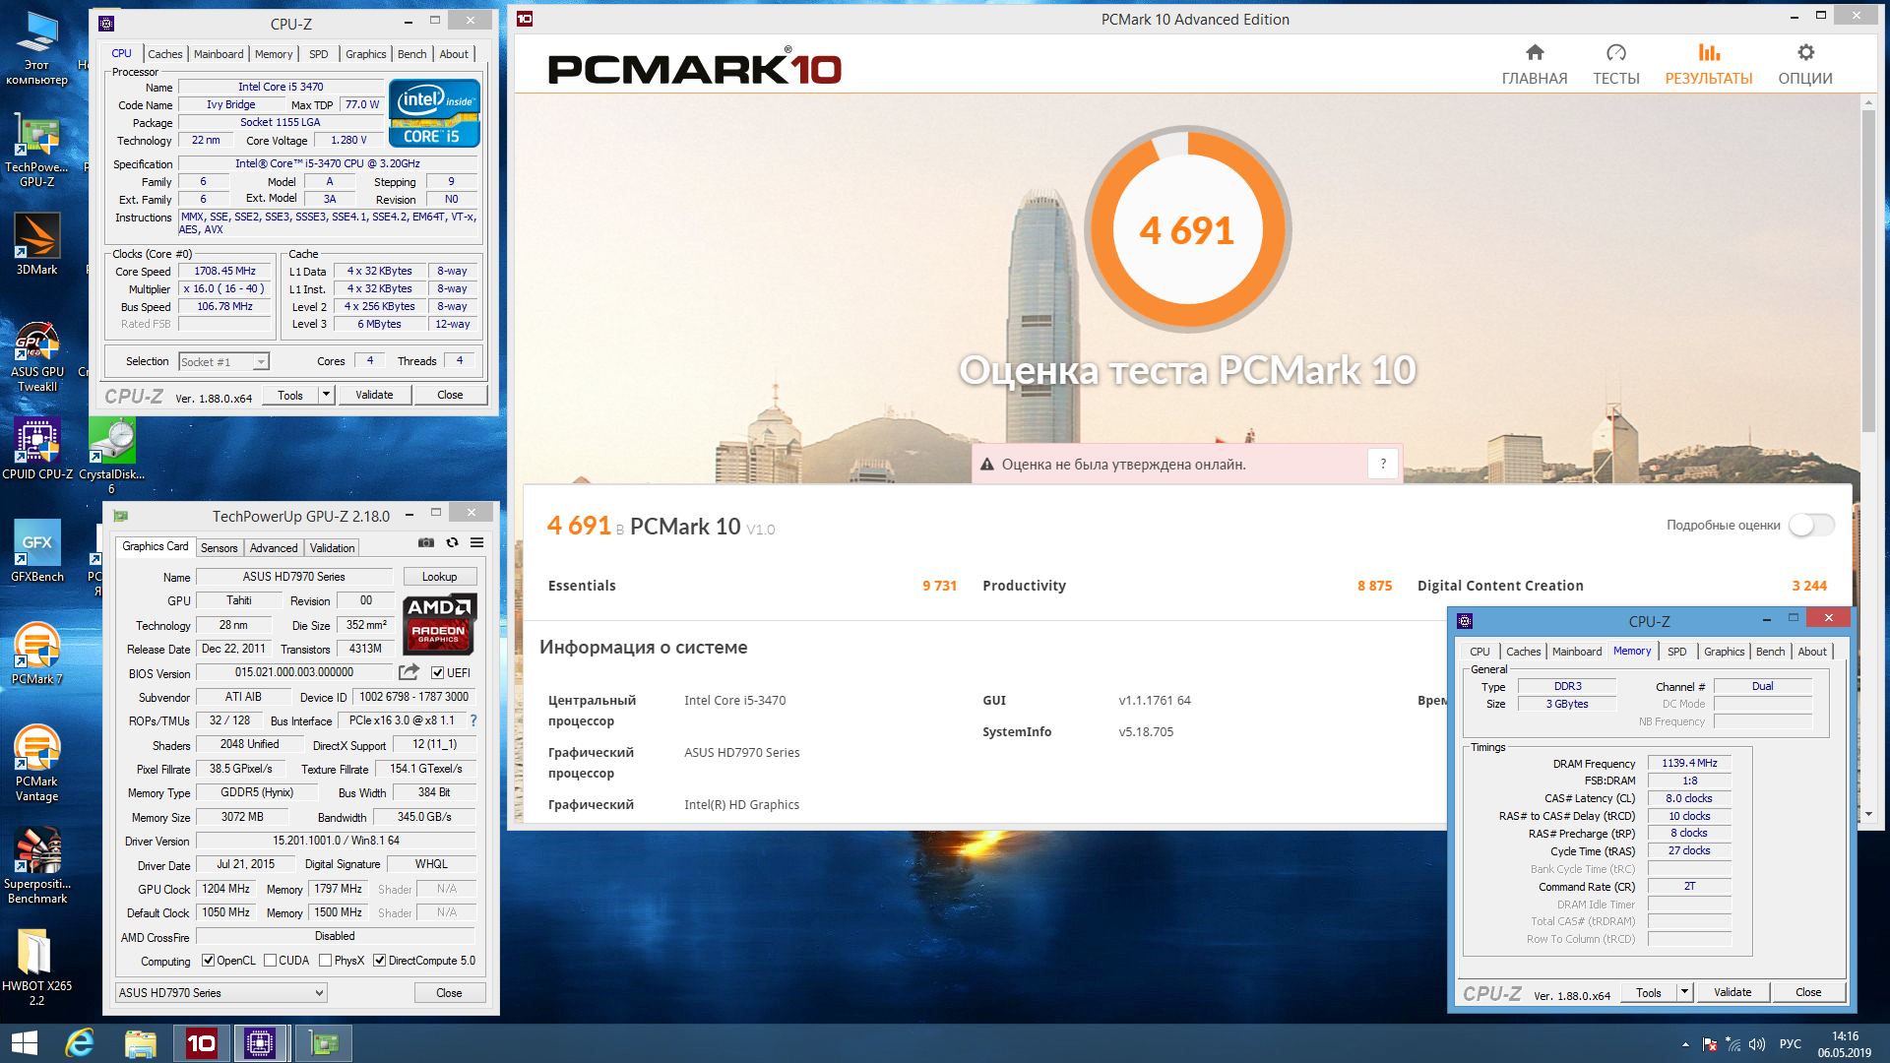This screenshot has width=1890, height=1063.
Task: Open Bench tab in the CPU tab CPU-Z window
Action: pos(411,54)
